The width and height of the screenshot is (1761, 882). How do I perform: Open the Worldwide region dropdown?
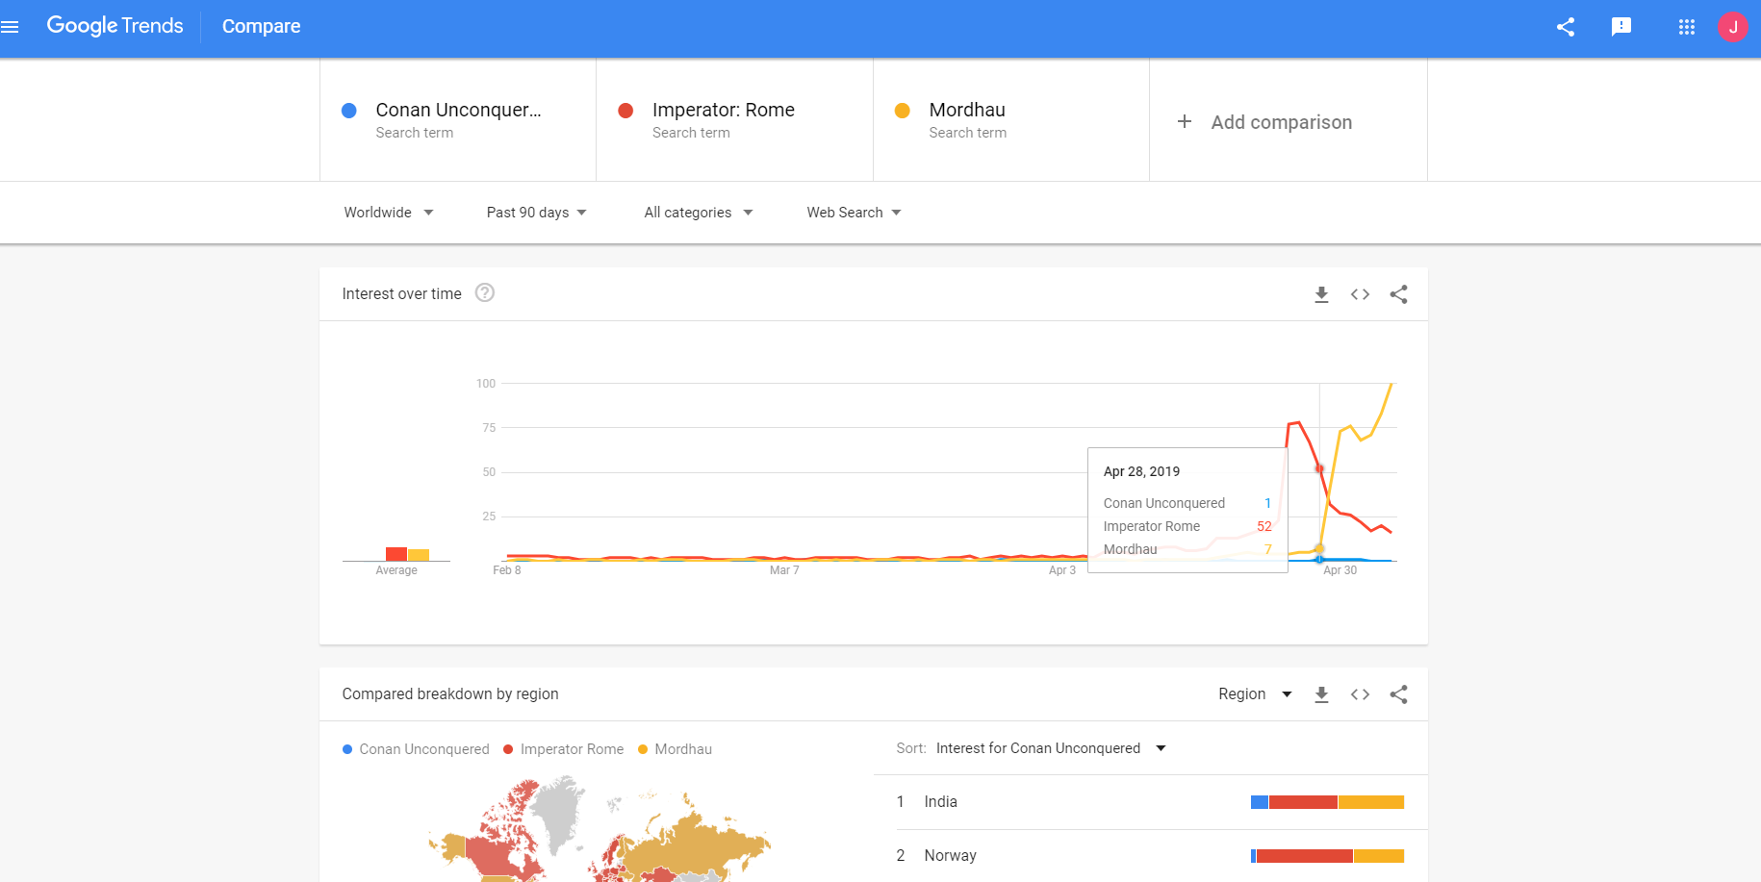coord(389,213)
